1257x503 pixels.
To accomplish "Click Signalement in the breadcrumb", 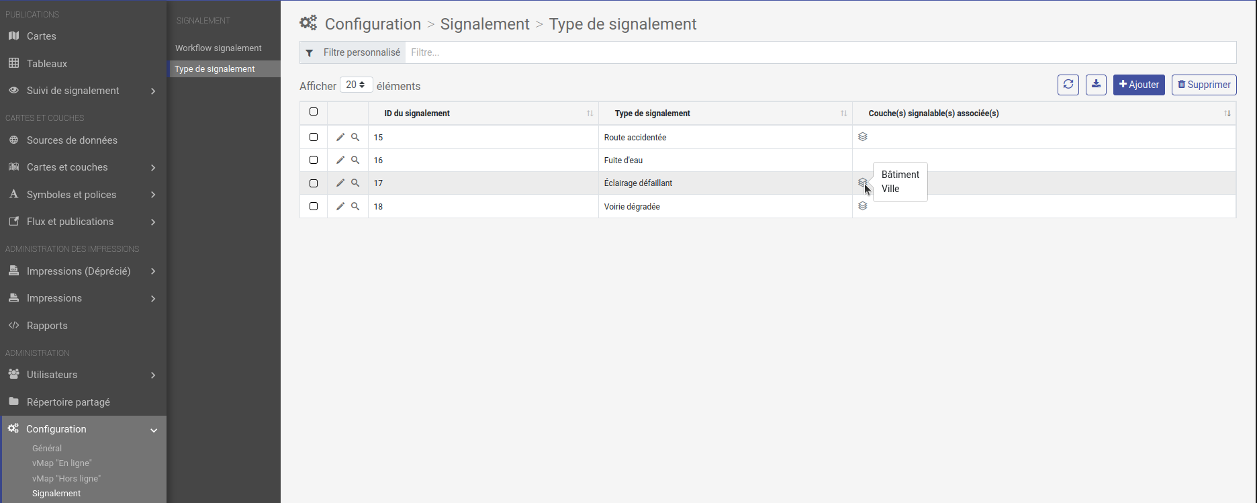I will (485, 24).
